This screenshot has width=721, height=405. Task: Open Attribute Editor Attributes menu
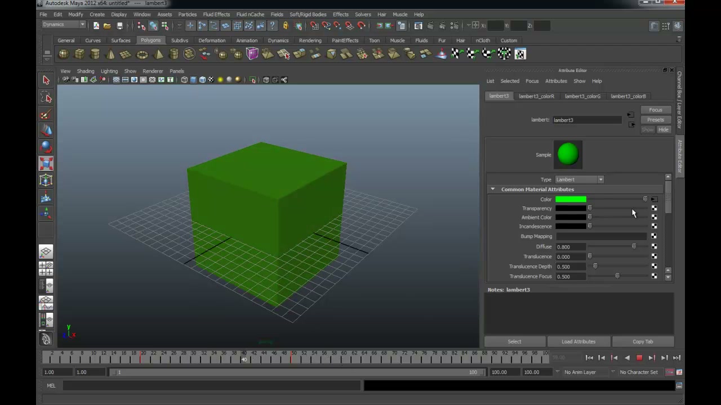tap(556, 81)
